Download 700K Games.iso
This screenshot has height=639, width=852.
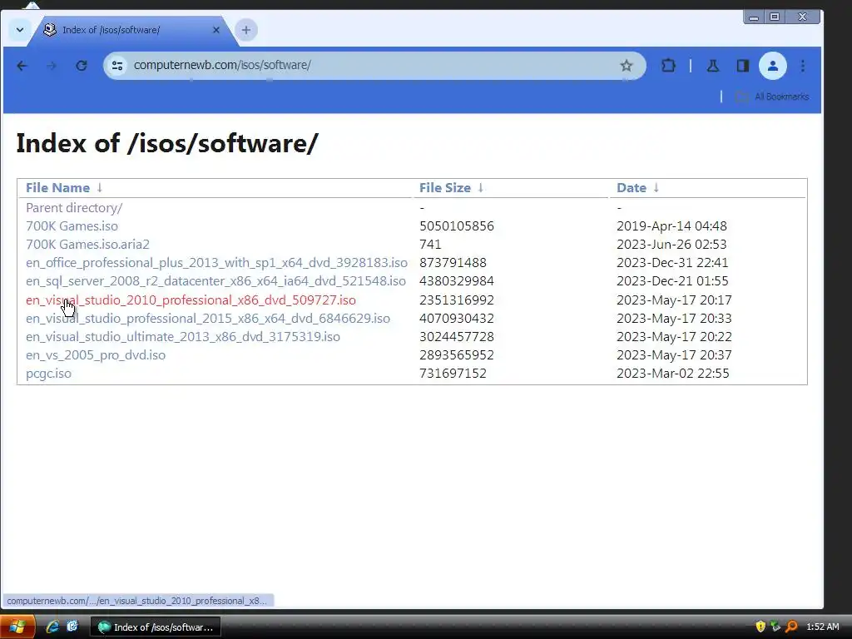click(x=72, y=226)
